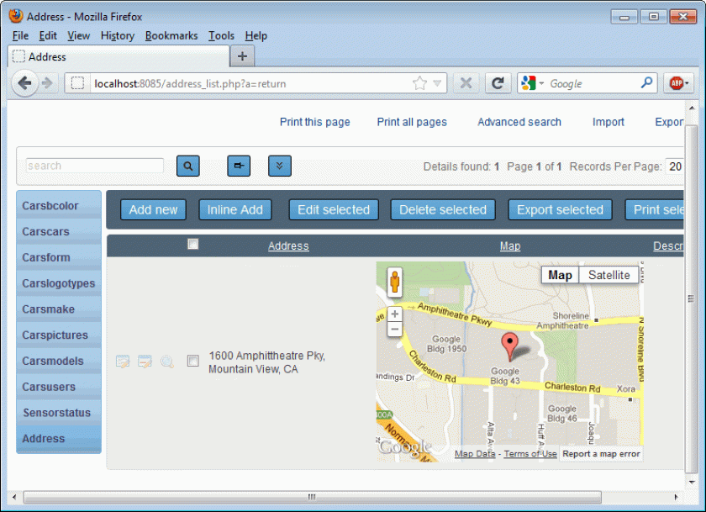Click the Inline Add button
Screen dimensions: 706x512
(235, 210)
